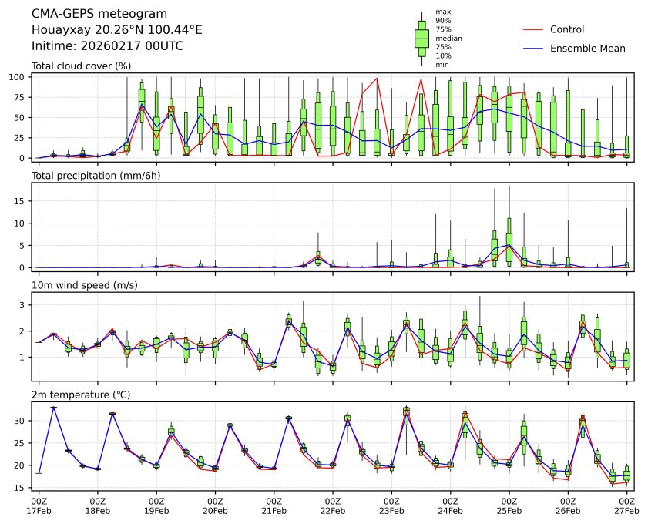Select the Control legend label
This screenshot has height=524, width=648.
(x=566, y=29)
